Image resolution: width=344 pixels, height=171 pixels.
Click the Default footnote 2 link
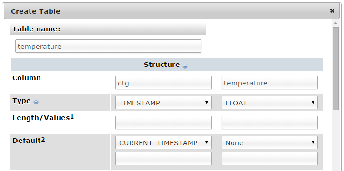pos(43,140)
